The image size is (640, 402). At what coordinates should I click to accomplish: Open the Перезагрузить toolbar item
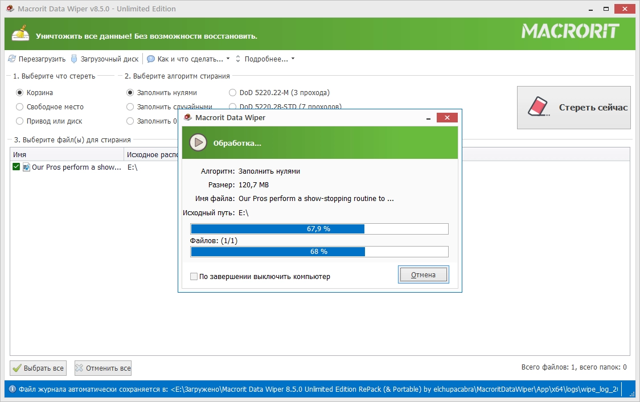tap(37, 59)
